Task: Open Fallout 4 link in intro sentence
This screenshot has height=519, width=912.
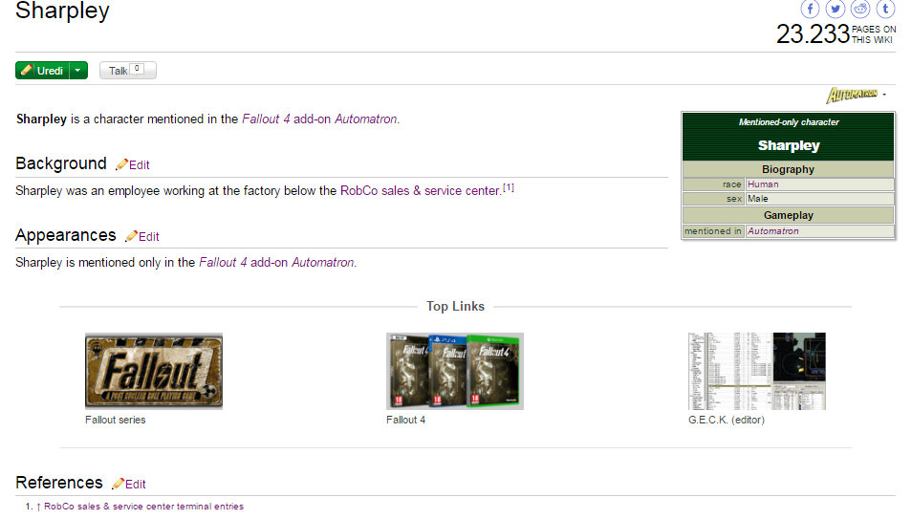Action: pos(266,119)
